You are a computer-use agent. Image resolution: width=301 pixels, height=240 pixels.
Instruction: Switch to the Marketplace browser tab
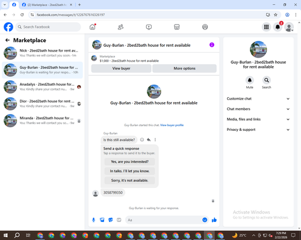tap(47, 5)
